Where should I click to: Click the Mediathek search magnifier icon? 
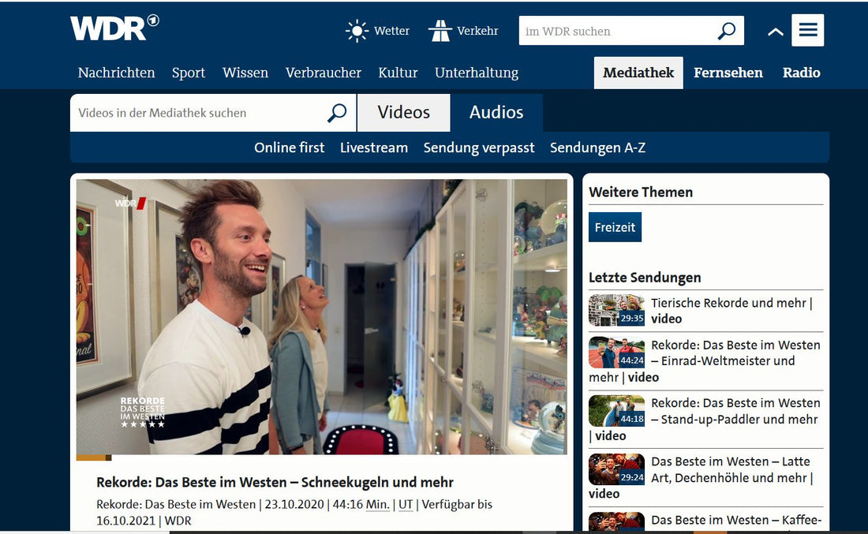point(337,113)
